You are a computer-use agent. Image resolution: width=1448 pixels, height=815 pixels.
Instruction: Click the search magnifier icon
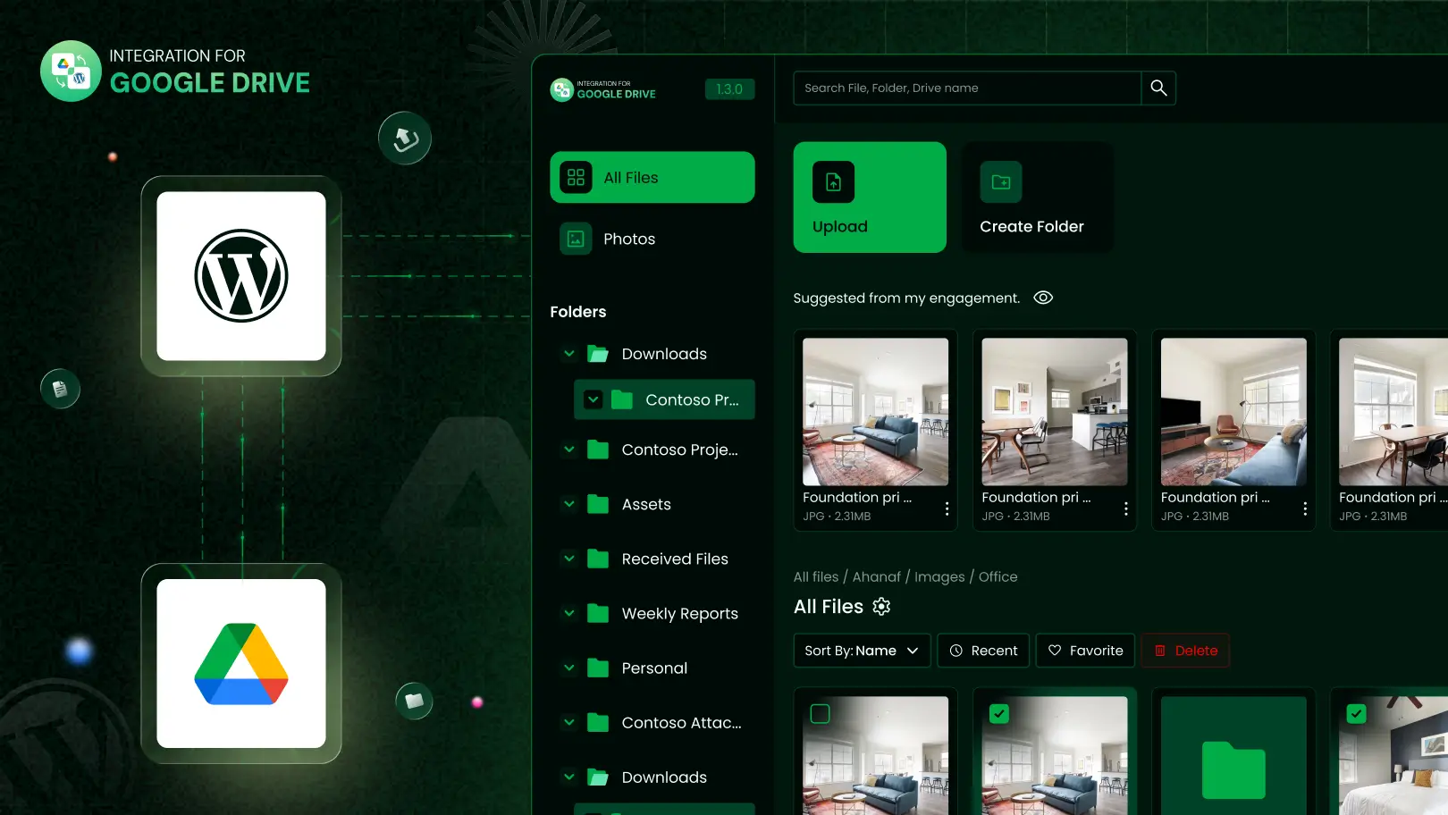pos(1158,88)
